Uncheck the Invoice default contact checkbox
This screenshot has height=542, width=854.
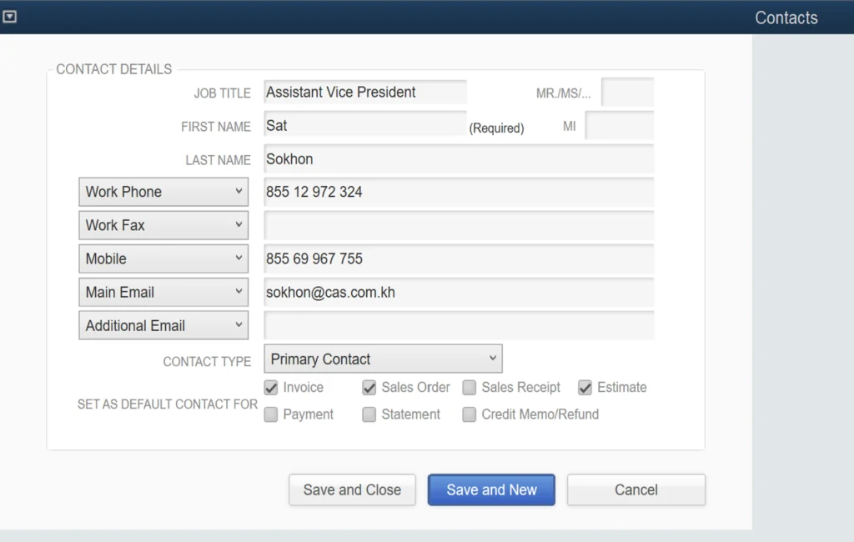[270, 387]
